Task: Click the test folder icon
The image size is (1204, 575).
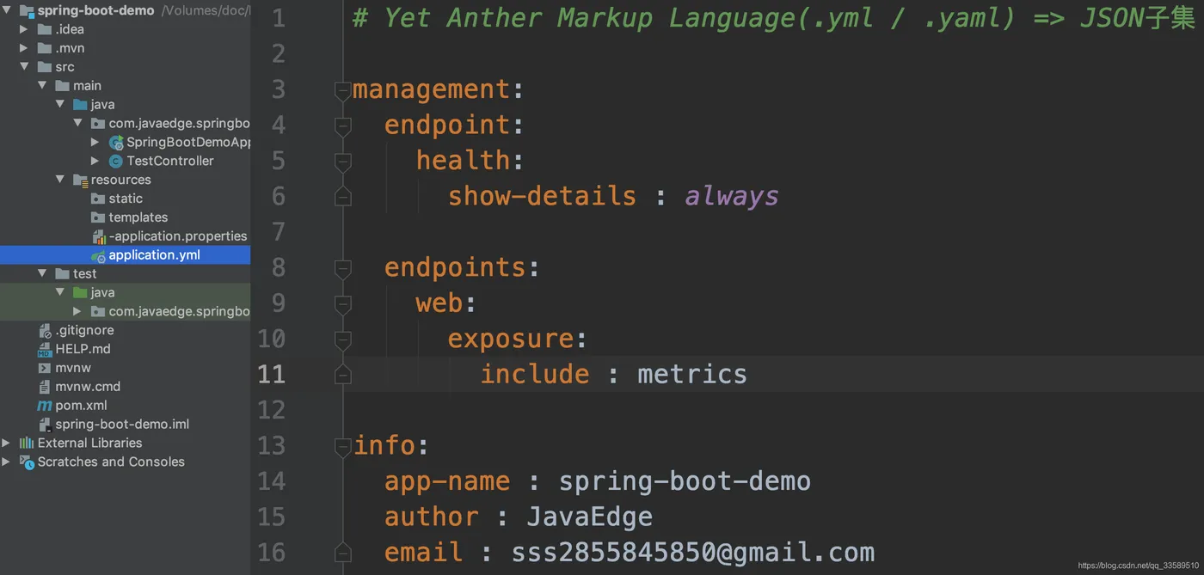Action: point(62,274)
